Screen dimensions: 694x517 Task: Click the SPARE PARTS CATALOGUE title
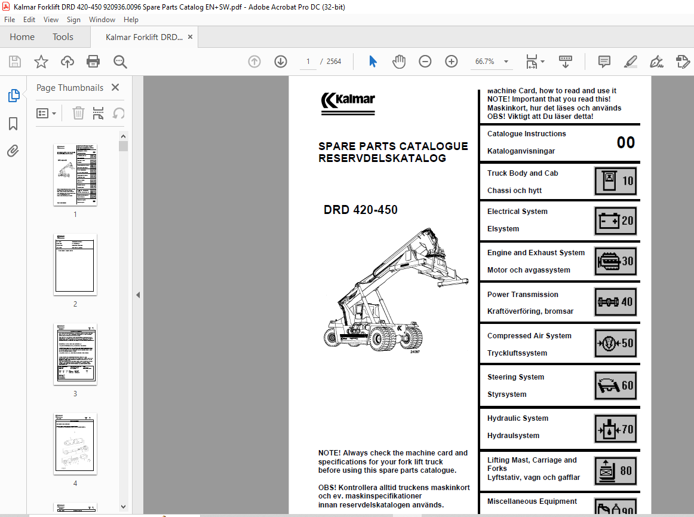pos(393,146)
